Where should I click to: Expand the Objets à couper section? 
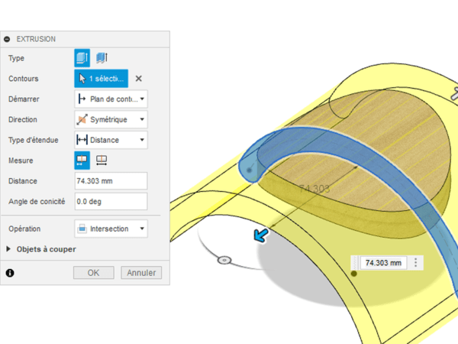pos(9,249)
